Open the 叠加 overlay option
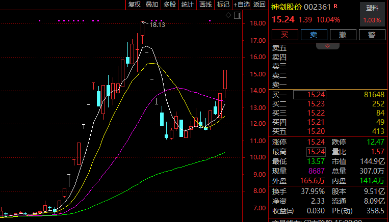The width and height of the screenshot is (389, 222). click(x=151, y=5)
